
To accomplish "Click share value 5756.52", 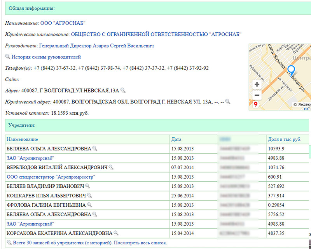I will (x=276, y=214).
